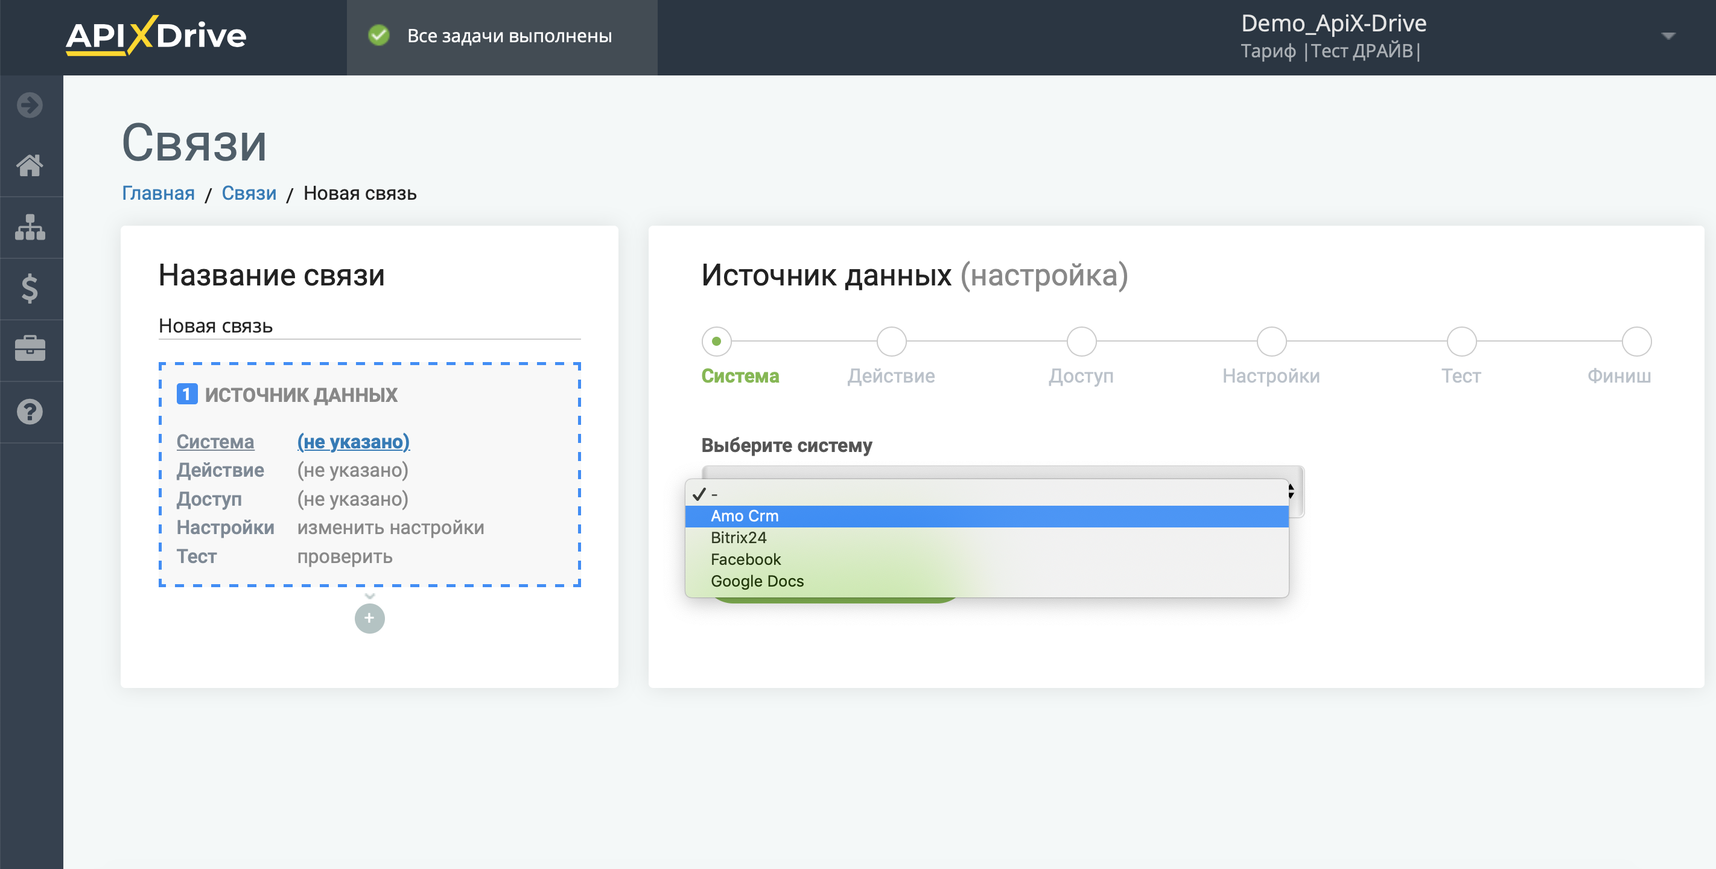Click проверить next to Тест
The image size is (1716, 869).
tap(345, 556)
